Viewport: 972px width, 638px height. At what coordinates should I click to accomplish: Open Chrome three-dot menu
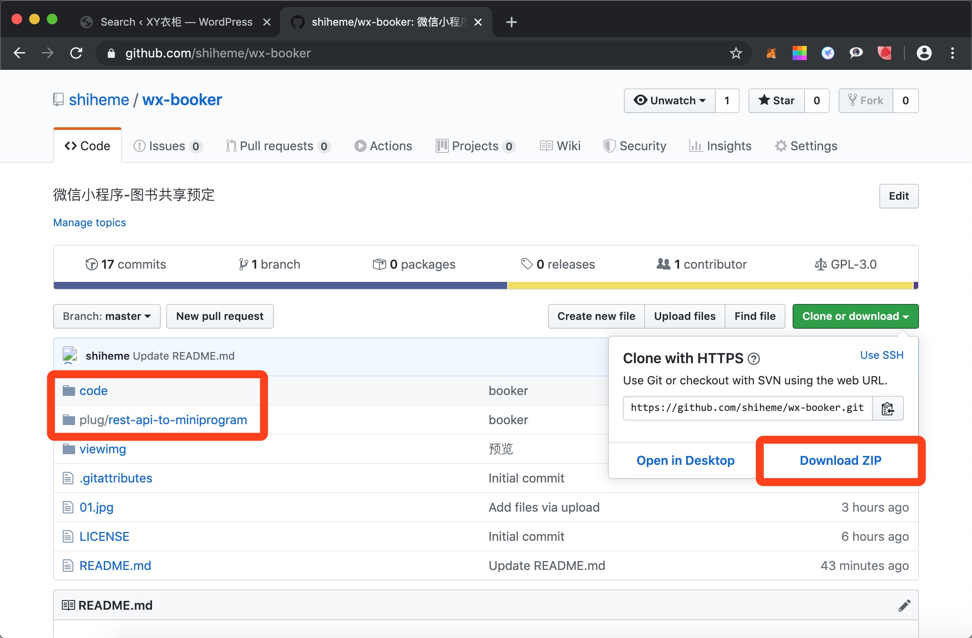[952, 53]
